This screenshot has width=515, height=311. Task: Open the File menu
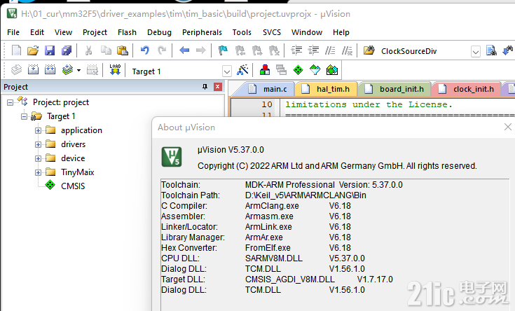[x=13, y=32]
